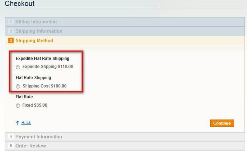
Task: Go back using the Back link
Action: click(x=26, y=123)
